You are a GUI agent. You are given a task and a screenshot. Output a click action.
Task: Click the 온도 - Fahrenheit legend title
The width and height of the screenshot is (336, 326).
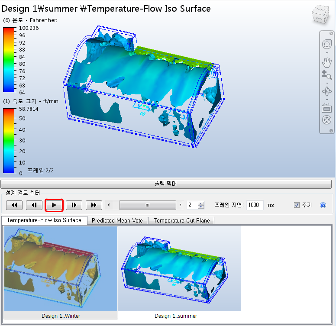(30, 20)
